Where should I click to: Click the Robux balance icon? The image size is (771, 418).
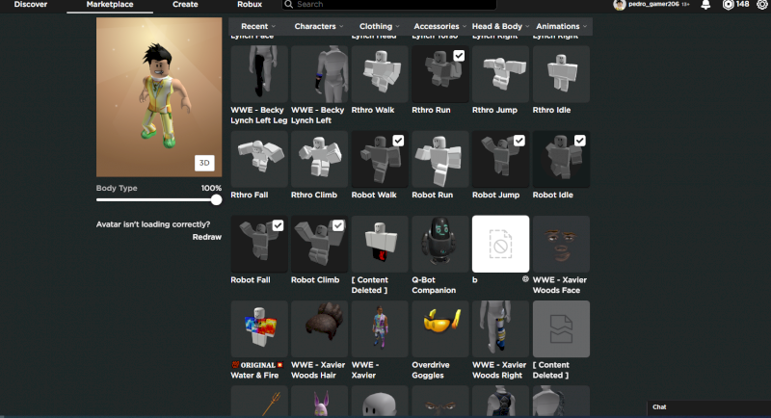click(x=729, y=5)
